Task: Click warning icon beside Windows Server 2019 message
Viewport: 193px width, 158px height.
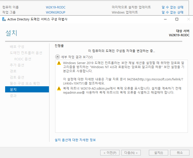Action: pos(59,63)
